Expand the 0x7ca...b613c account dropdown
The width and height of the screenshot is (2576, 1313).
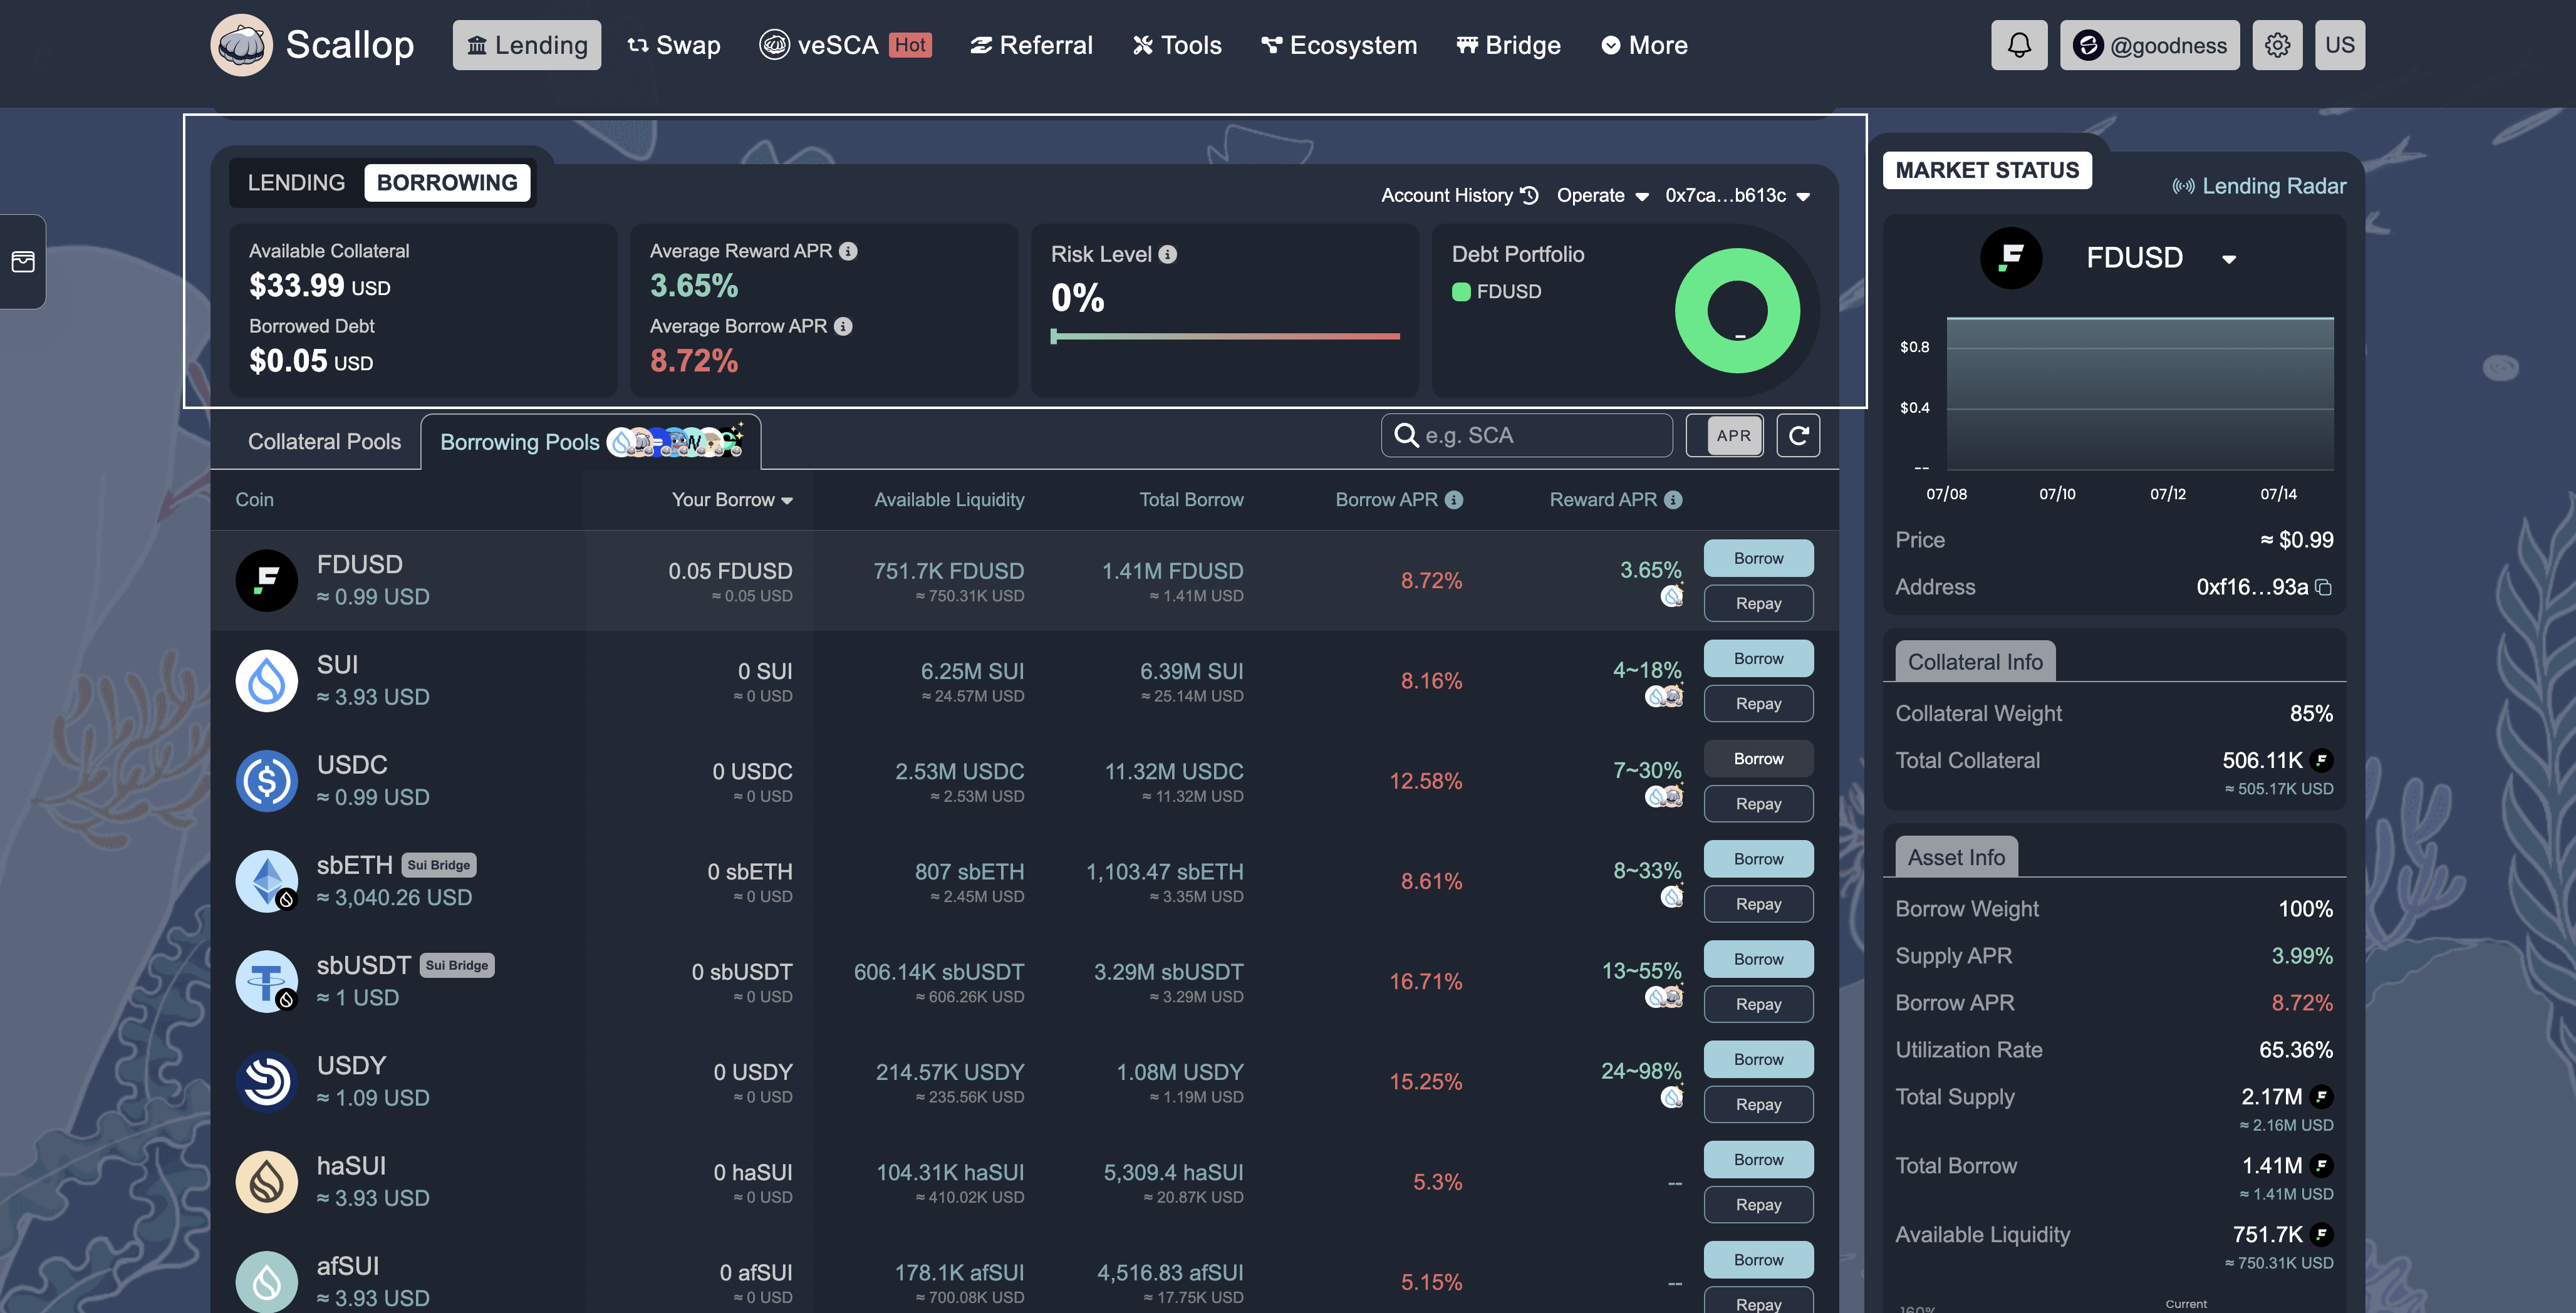(x=1738, y=195)
